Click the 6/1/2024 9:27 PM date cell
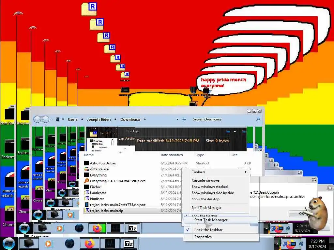The height and width of the screenshot is (250, 334). (174, 163)
